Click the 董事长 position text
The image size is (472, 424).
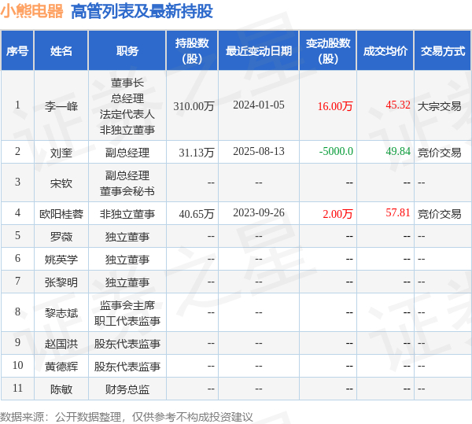coord(127,83)
